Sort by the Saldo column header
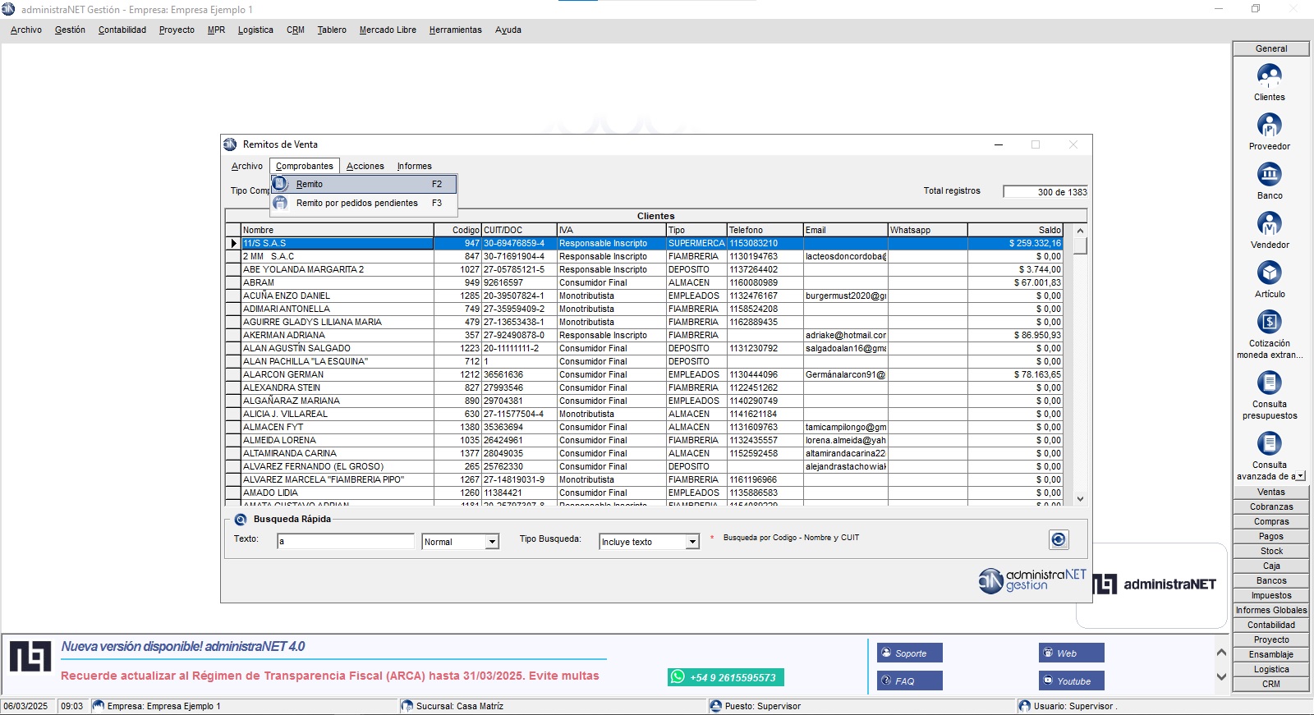Image resolution: width=1314 pixels, height=715 pixels. point(1015,231)
